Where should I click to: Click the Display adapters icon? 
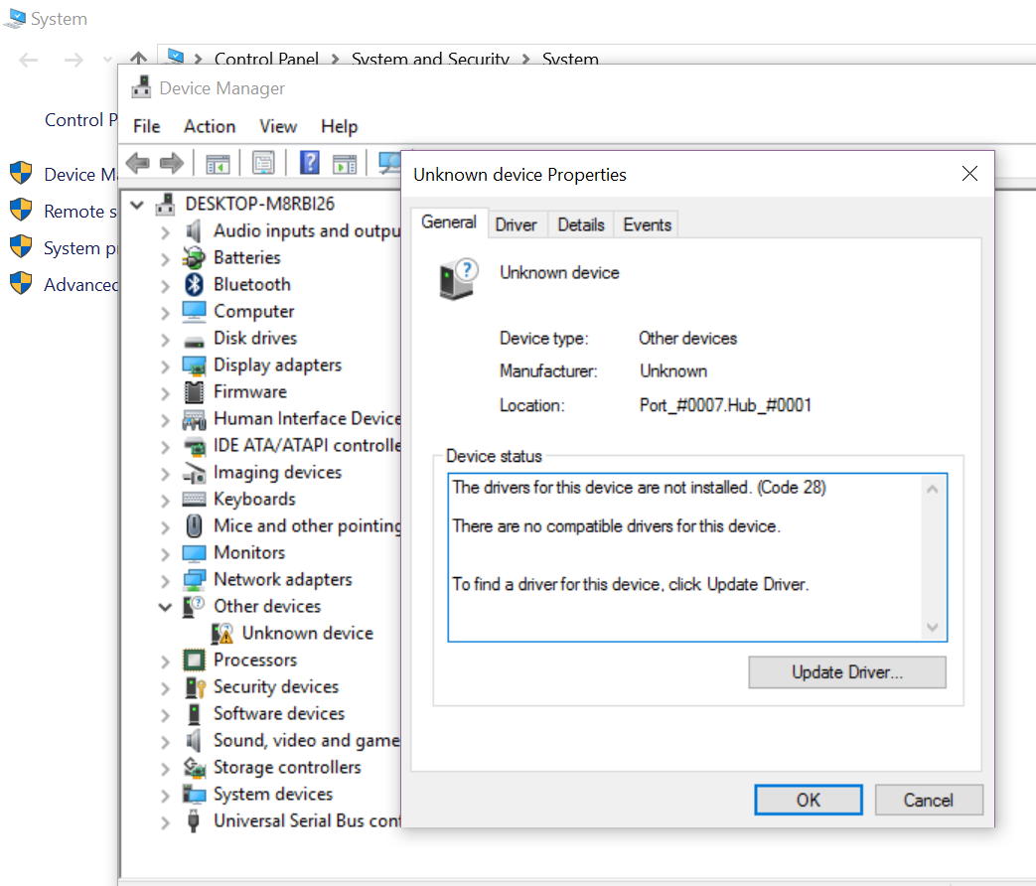(x=194, y=366)
